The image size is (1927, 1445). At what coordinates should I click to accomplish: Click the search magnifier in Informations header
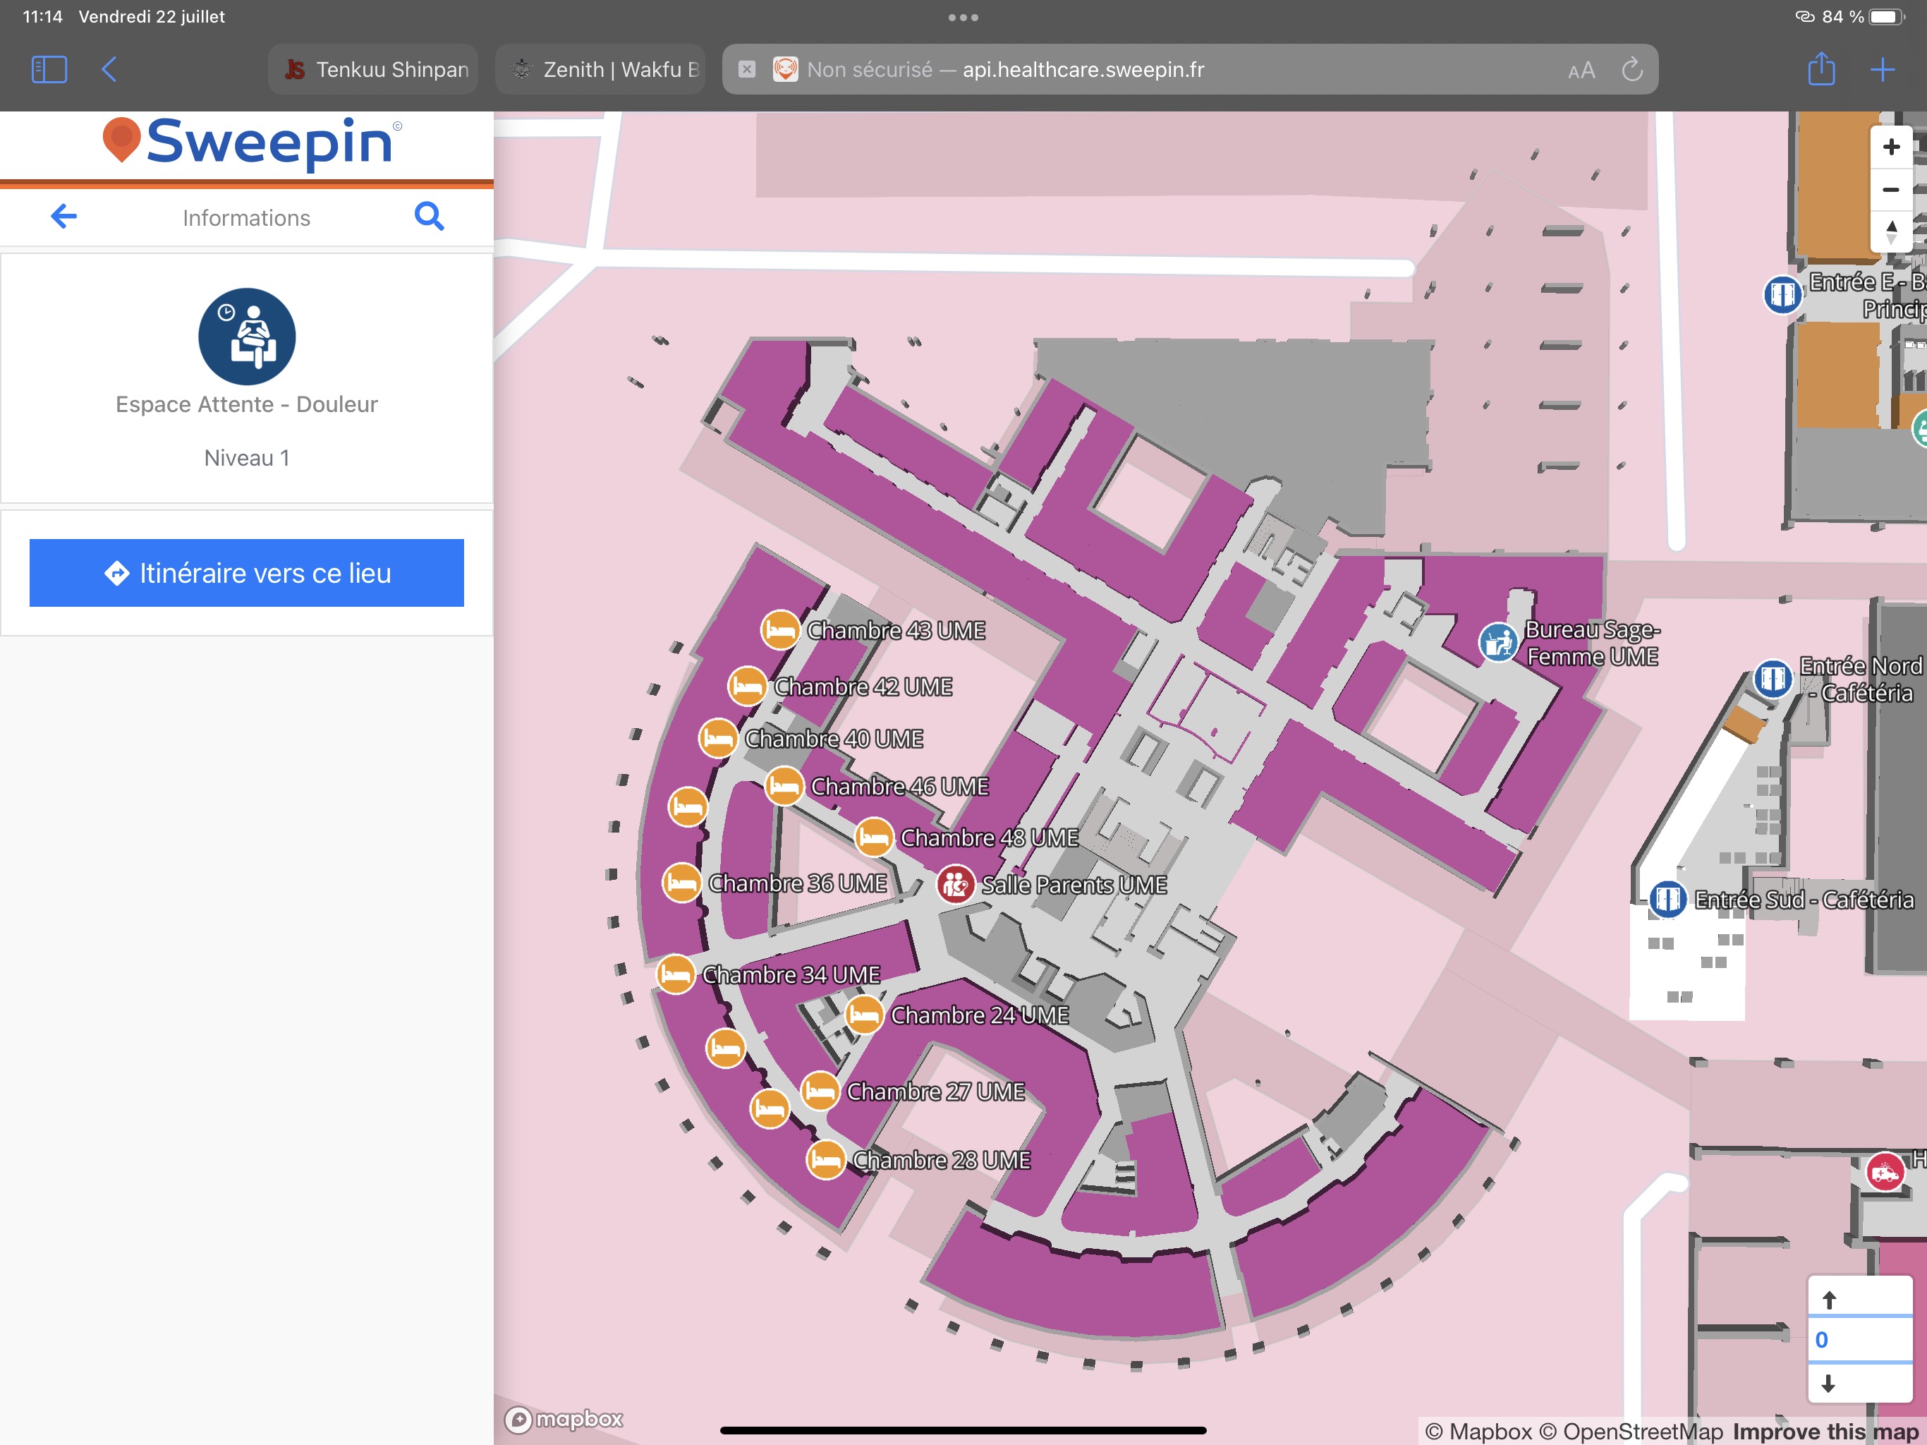pyautogui.click(x=429, y=216)
